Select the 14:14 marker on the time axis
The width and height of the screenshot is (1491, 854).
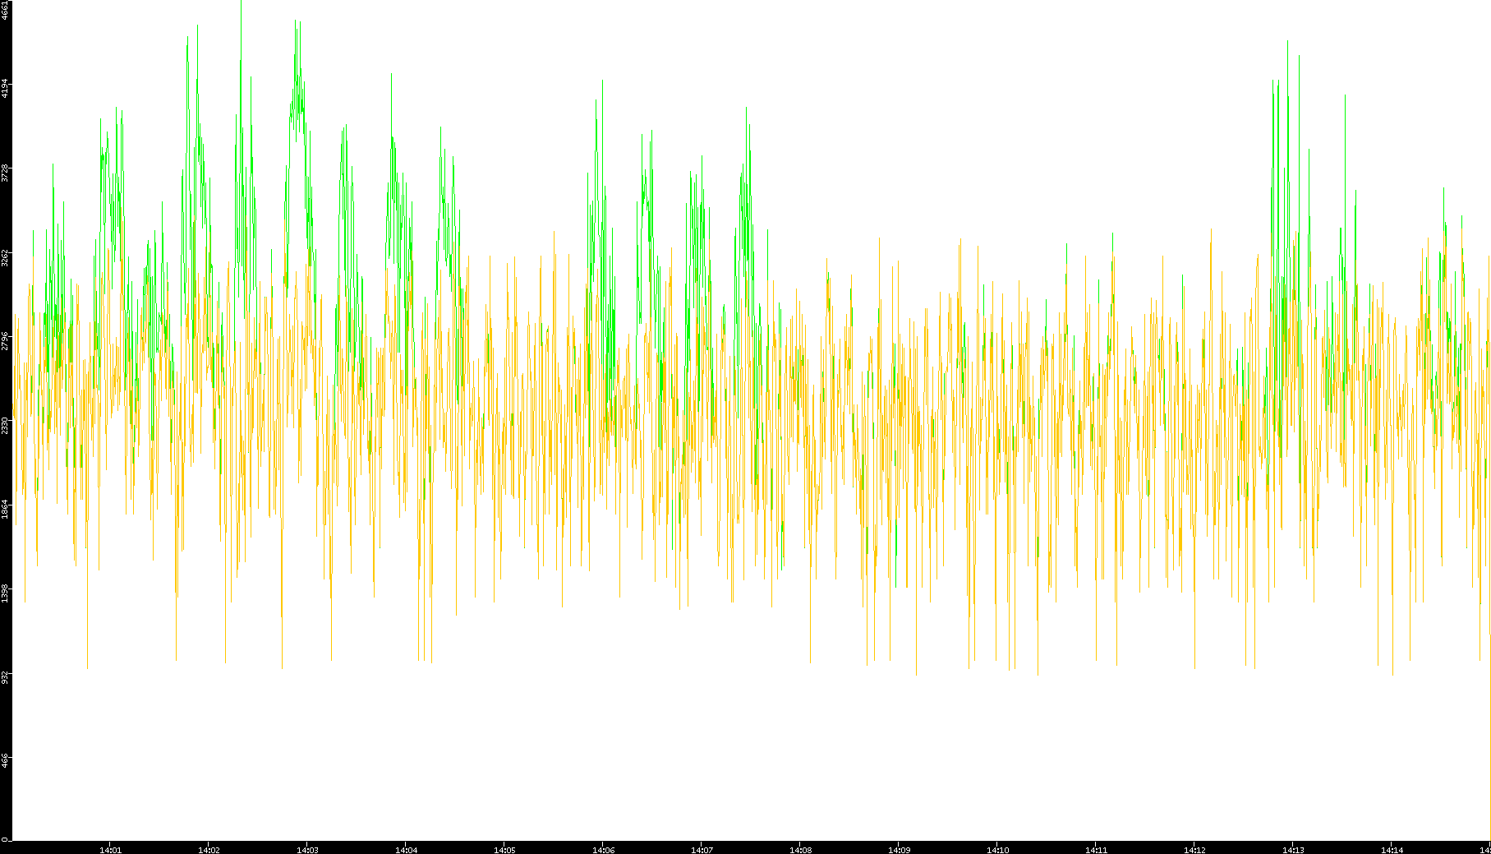click(1392, 850)
